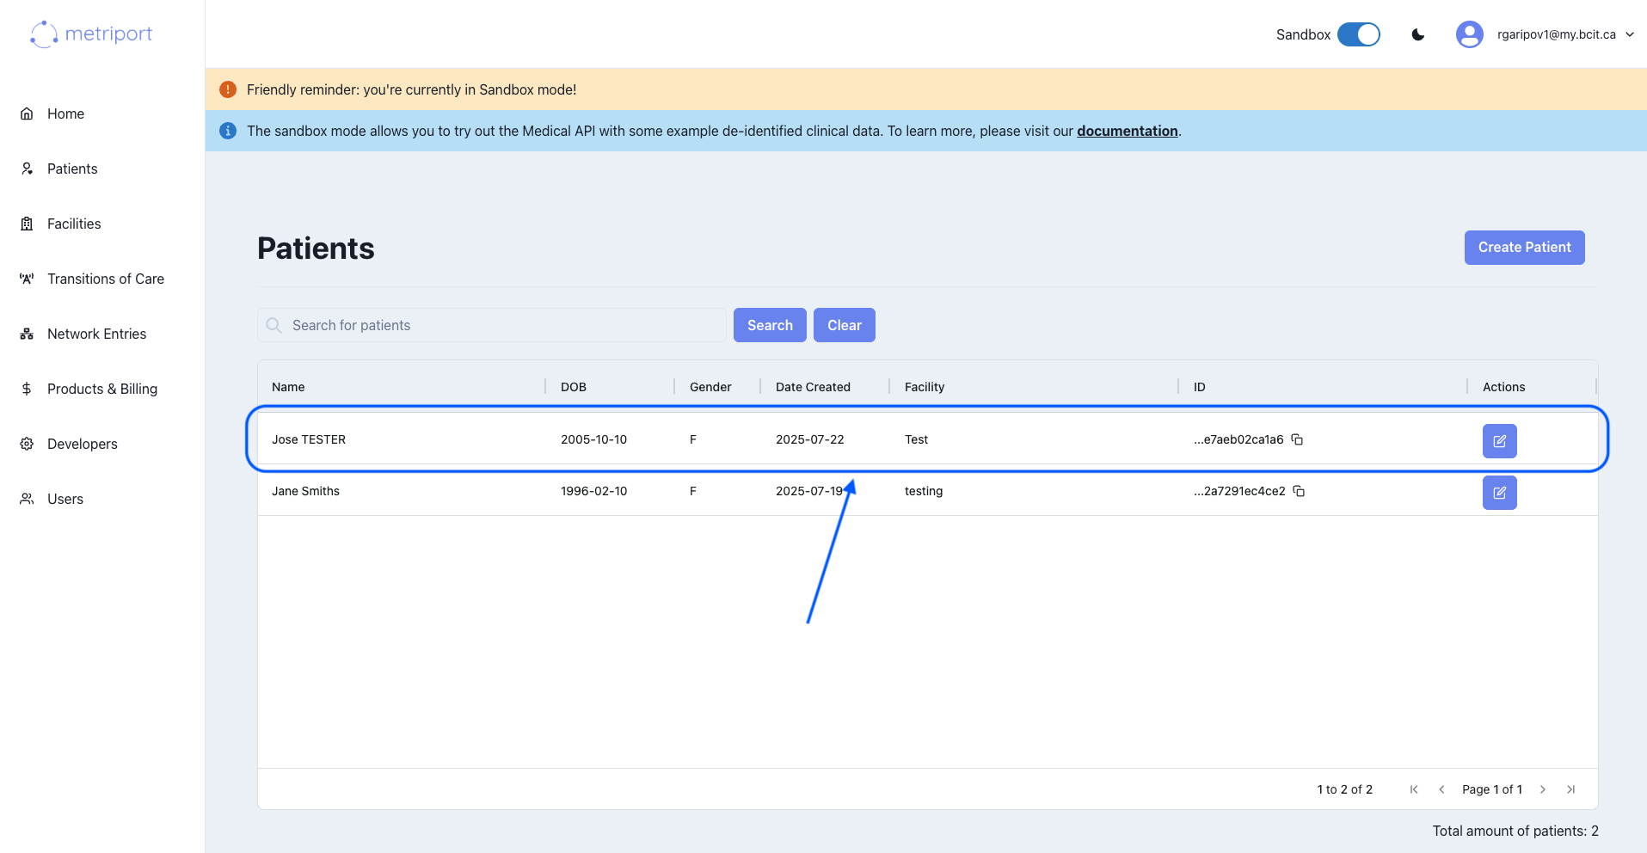This screenshot has height=853, width=1647.
Task: Enable dark mode with the moon icon
Action: [1417, 34]
